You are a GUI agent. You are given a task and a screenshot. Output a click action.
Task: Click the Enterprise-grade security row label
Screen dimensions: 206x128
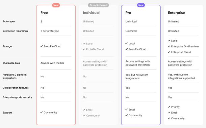pos(17,97)
